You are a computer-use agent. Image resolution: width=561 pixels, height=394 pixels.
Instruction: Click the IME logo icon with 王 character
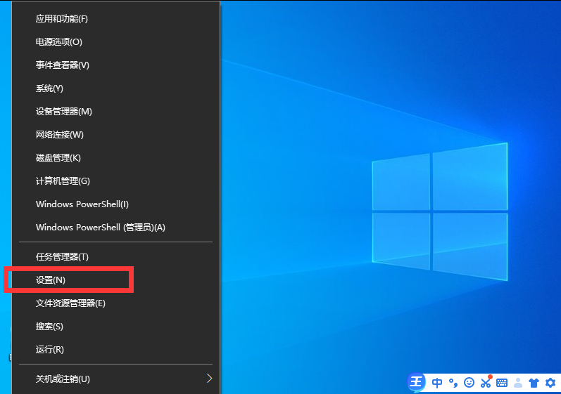click(417, 383)
